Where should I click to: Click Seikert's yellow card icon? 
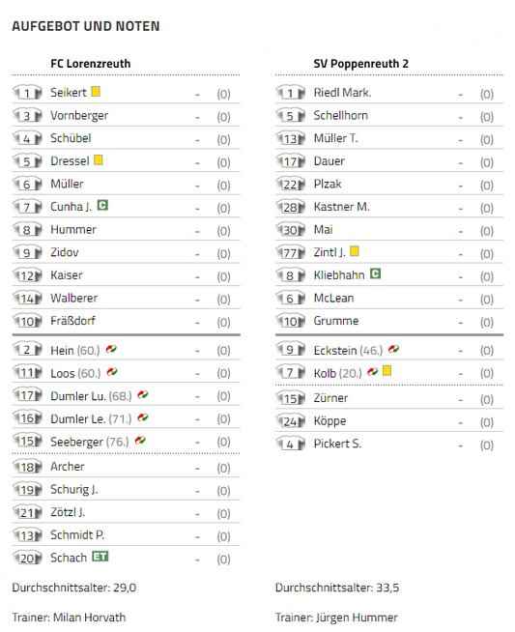coord(96,92)
